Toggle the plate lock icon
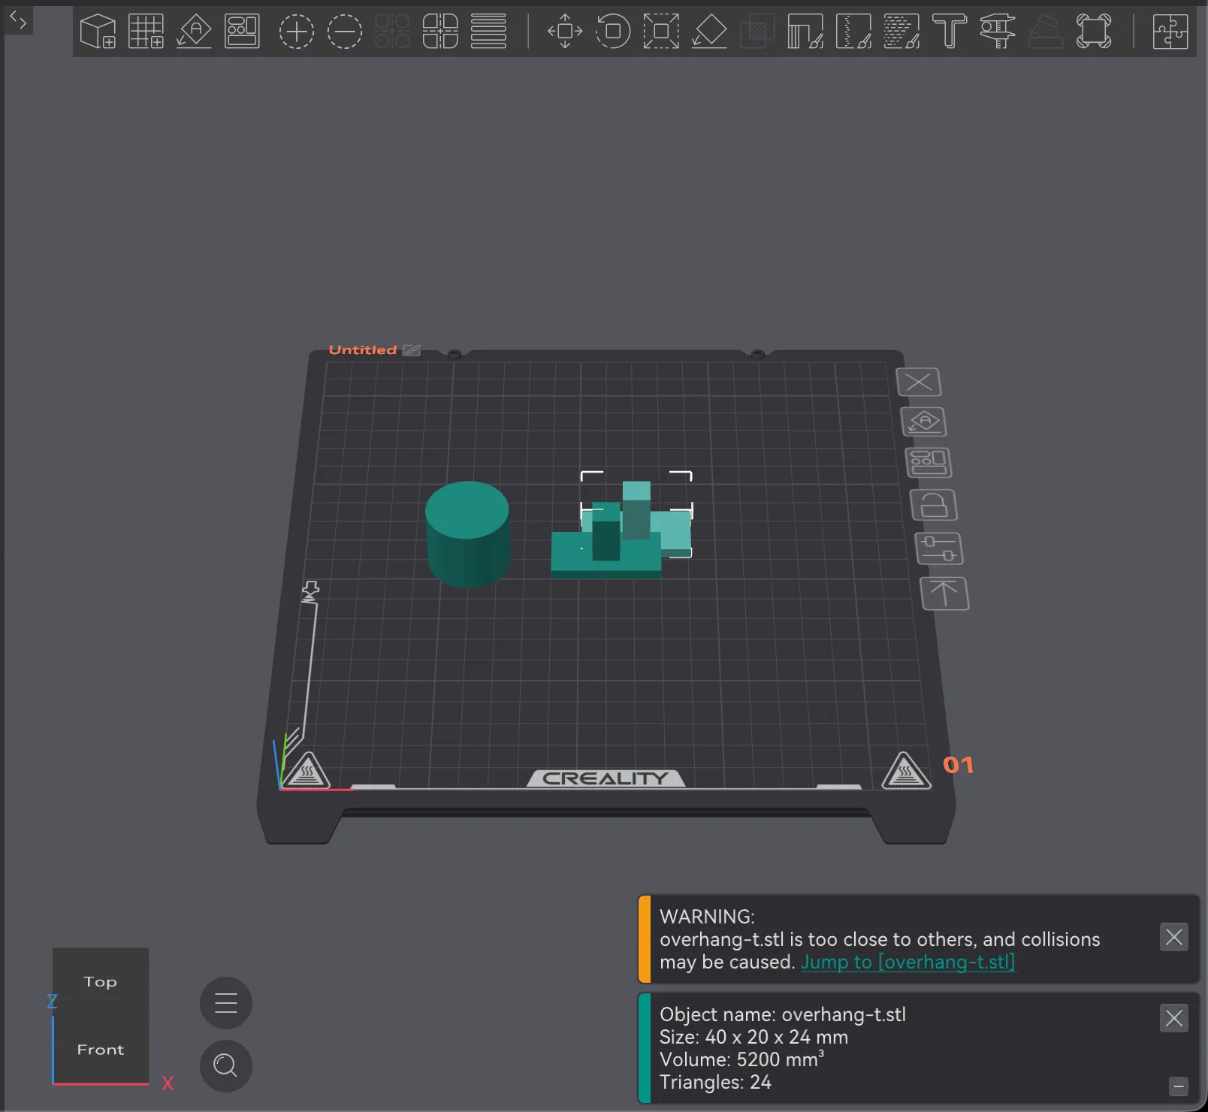Viewport: 1208px width, 1112px height. pyautogui.click(x=934, y=505)
